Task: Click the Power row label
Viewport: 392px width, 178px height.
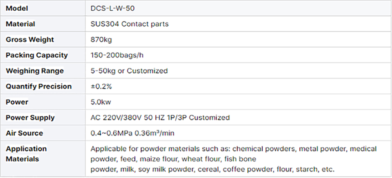Action: tap(17, 102)
